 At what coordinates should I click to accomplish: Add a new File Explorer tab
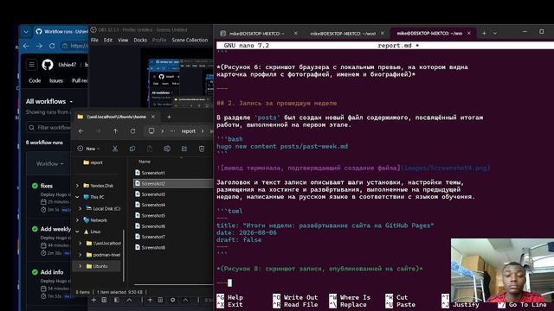pyautogui.click(x=169, y=117)
